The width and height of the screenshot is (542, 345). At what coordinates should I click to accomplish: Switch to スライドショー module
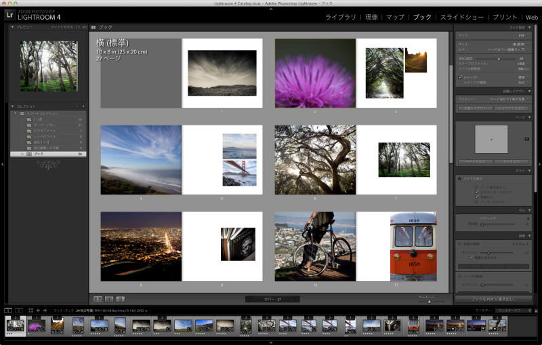point(462,17)
